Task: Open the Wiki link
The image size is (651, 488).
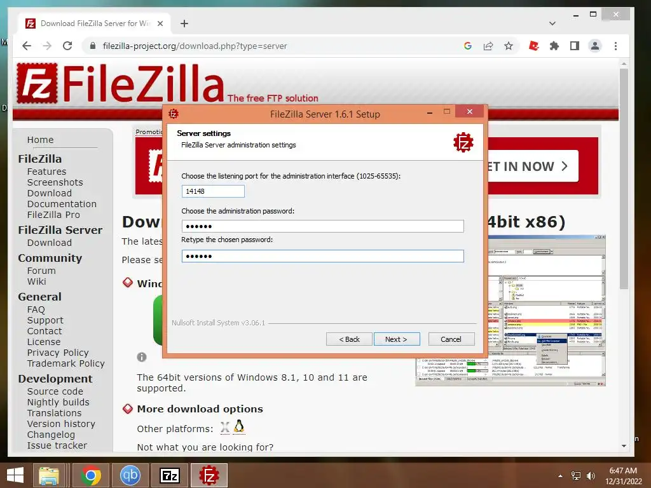Action: point(36,281)
